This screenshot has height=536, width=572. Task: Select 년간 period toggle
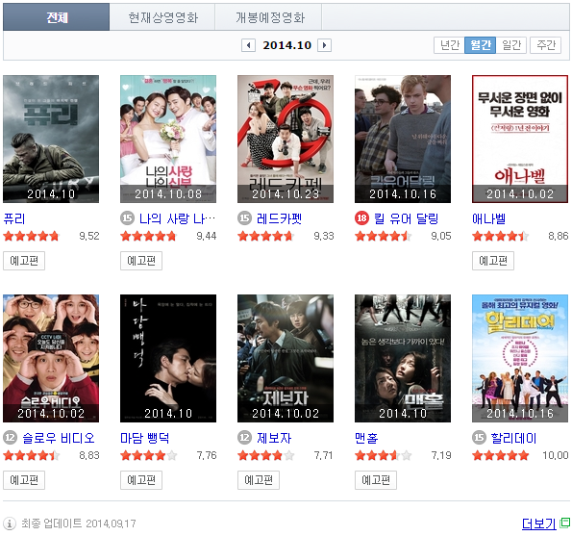[449, 45]
